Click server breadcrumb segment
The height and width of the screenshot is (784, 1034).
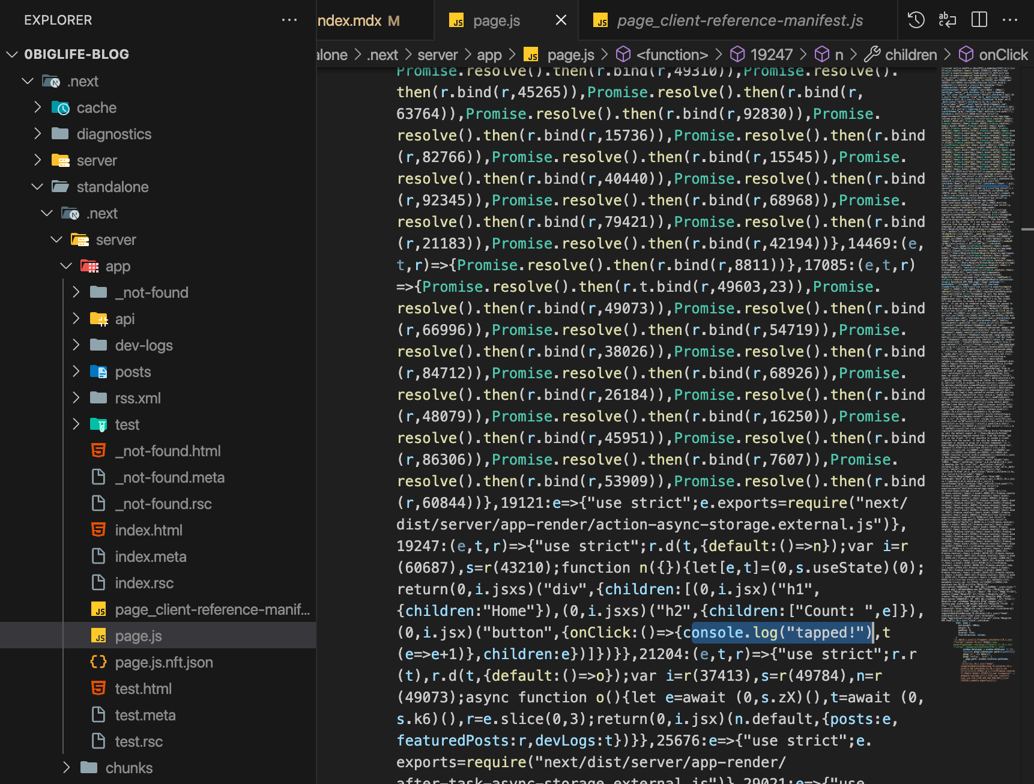click(x=437, y=55)
